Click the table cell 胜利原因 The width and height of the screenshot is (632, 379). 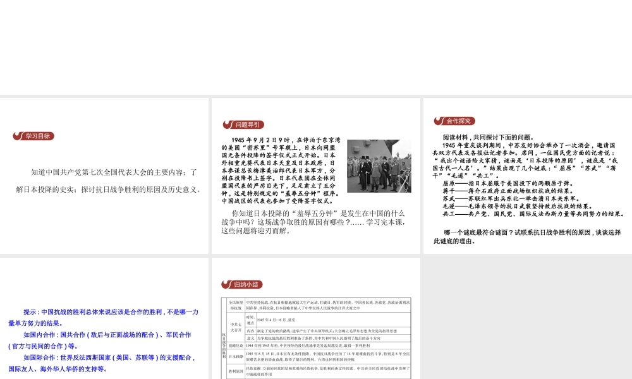pos(236,371)
